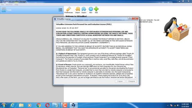Click the '§ 1 Subject of Agreement.' heading
This screenshot has width=192, height=108.
67,54
